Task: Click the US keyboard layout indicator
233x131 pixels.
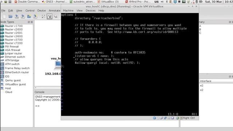Action: click(x=157, y=2)
